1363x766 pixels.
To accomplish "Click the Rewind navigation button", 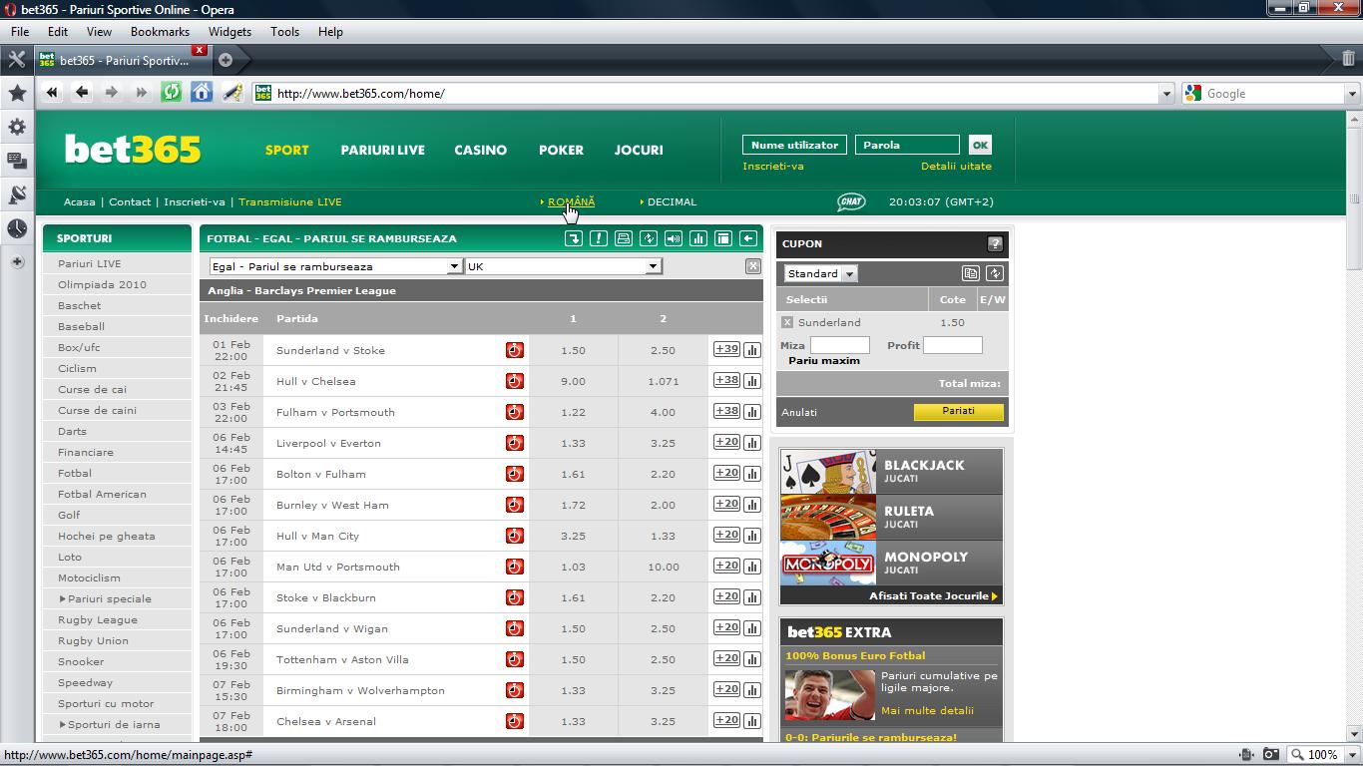I will click(52, 93).
